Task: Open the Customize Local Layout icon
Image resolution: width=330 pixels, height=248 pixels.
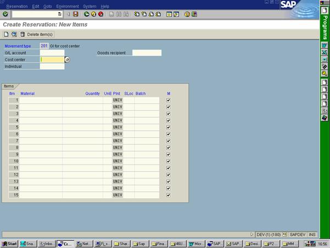Action: click(194, 14)
